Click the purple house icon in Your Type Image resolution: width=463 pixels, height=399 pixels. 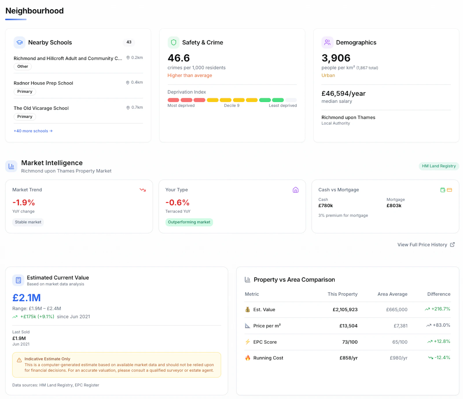tap(295, 190)
